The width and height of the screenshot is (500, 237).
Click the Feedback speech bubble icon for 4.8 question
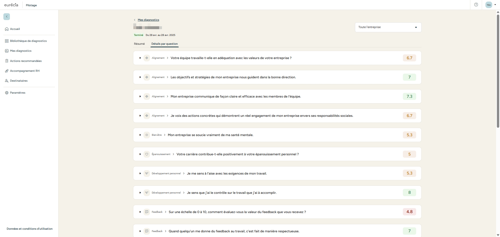(147, 212)
